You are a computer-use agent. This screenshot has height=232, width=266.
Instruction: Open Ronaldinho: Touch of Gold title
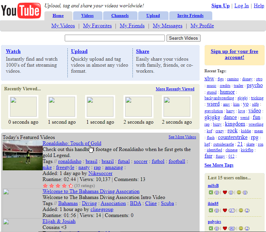(72, 143)
